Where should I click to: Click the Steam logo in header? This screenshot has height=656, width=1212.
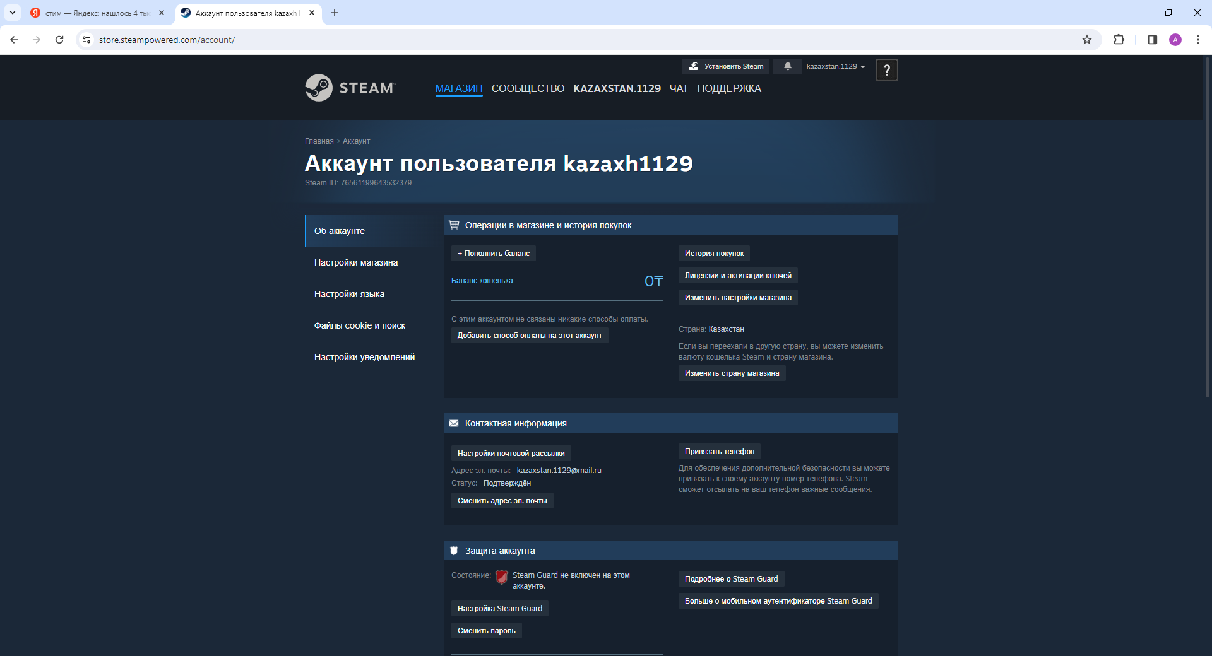351,88
